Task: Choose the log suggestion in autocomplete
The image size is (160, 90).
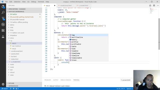Action: [x=88, y=35]
